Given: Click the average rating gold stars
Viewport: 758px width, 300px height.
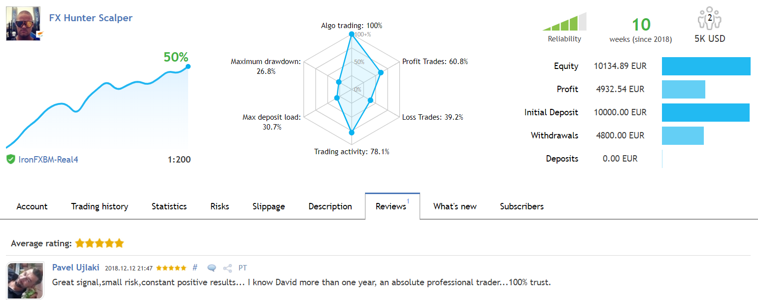Looking at the screenshot, I should tap(99, 243).
